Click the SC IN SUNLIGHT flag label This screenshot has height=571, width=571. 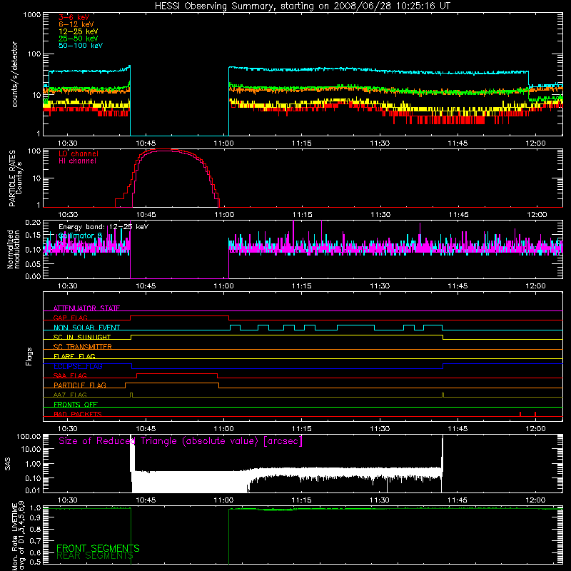tap(82, 337)
